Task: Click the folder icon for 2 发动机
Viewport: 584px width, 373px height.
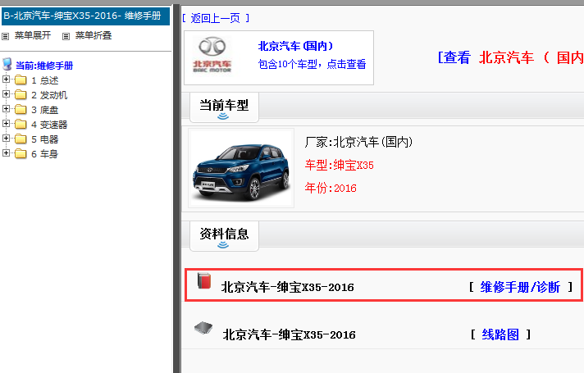Action: point(21,95)
